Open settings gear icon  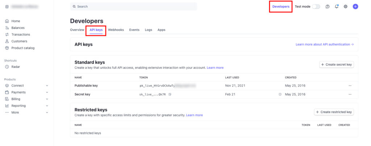pos(345,6)
